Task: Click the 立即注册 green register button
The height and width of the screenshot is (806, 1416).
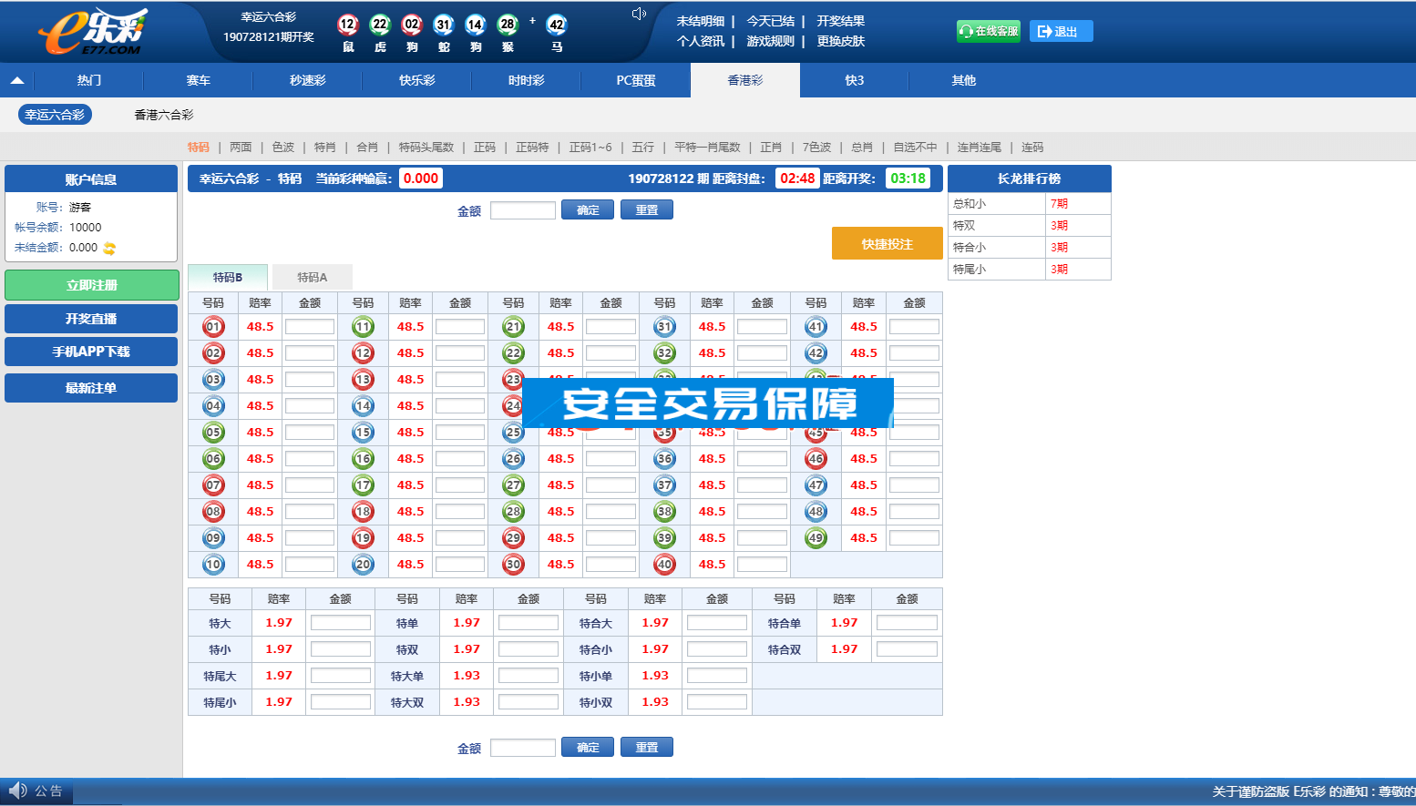Action: (91, 285)
